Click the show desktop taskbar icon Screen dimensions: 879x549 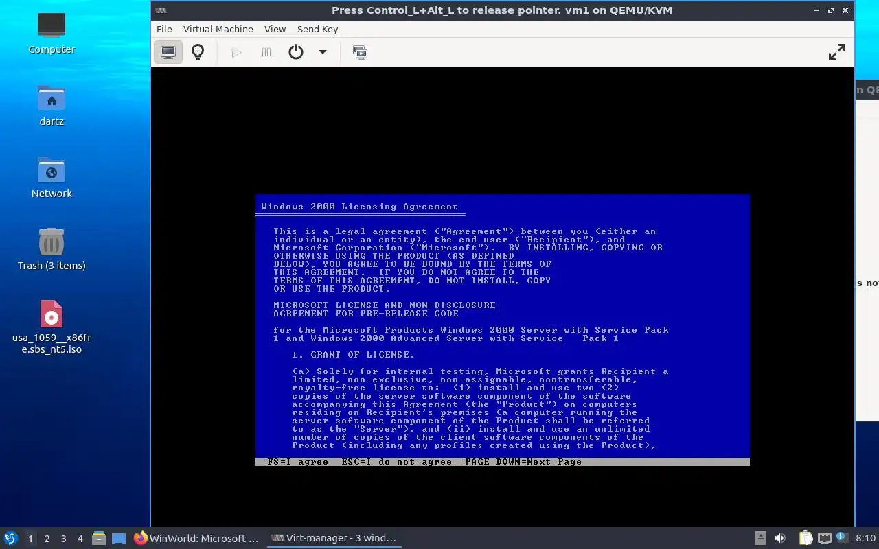coord(119,539)
